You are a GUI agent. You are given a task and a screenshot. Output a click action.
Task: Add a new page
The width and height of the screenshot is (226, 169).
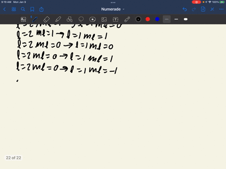(203, 9)
